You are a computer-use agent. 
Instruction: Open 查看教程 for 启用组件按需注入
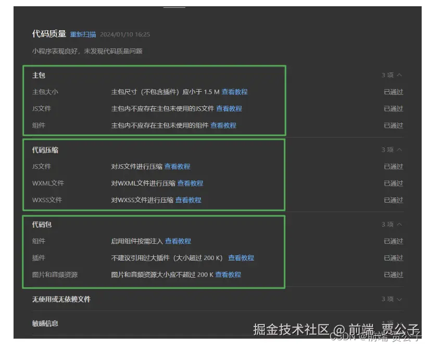pyautogui.click(x=178, y=241)
